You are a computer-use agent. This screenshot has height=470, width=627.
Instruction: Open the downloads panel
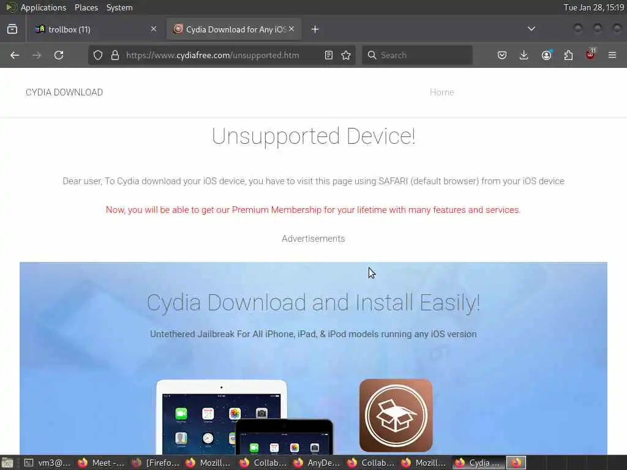(524, 55)
